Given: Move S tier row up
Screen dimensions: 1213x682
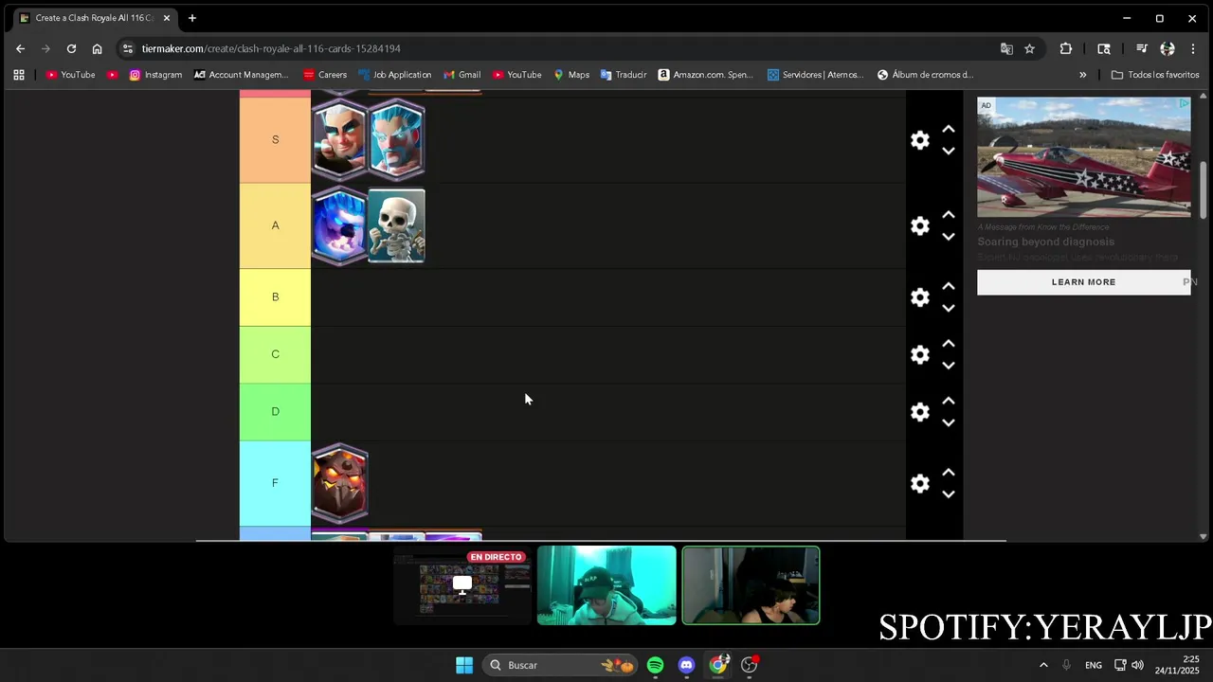Looking at the screenshot, I should coord(949,129).
